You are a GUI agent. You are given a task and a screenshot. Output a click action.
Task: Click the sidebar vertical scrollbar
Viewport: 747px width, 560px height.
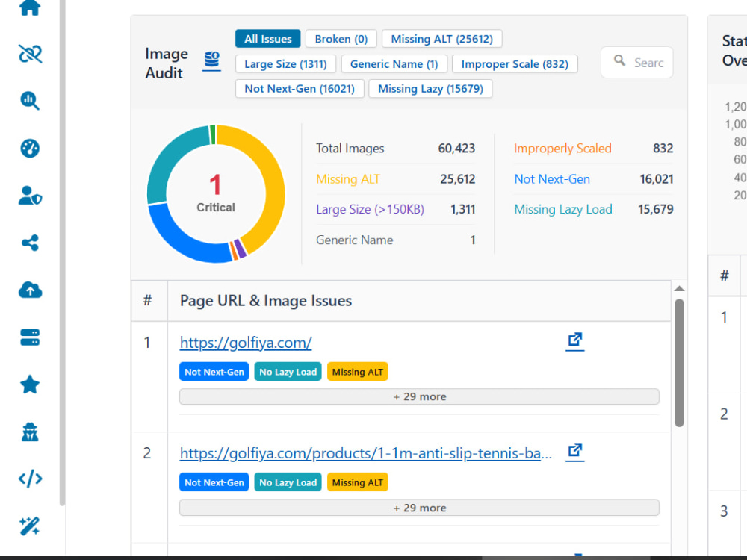pyautogui.click(x=62, y=252)
